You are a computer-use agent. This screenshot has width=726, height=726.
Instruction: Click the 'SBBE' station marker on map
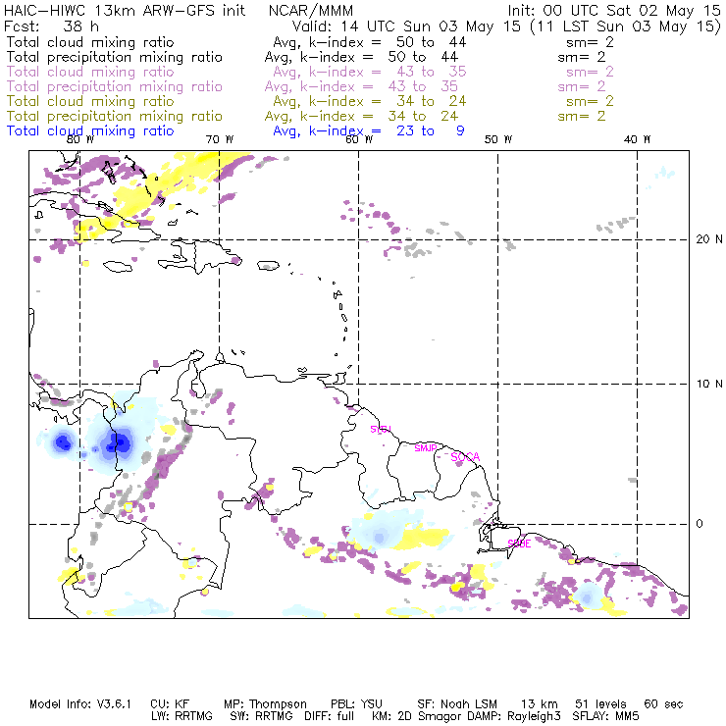pos(519,544)
